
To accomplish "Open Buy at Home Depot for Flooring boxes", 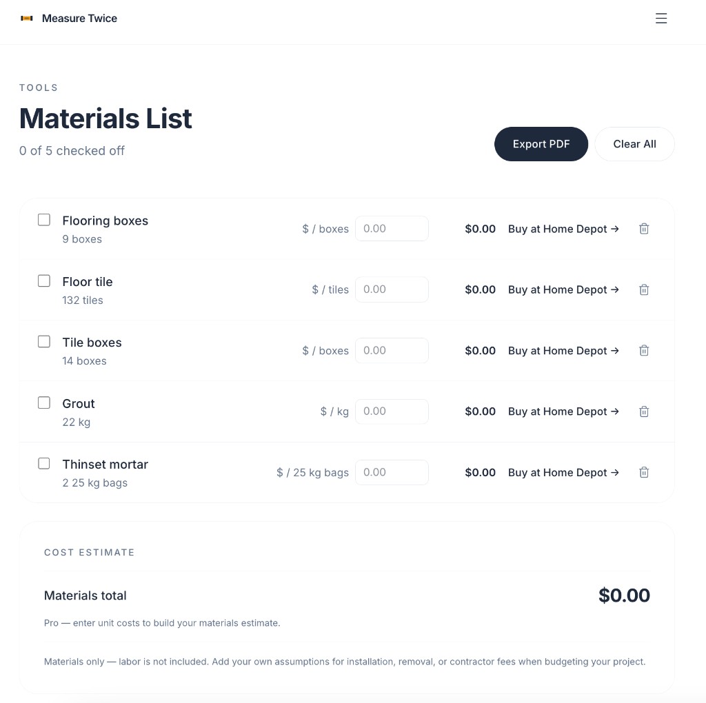I will click(563, 229).
